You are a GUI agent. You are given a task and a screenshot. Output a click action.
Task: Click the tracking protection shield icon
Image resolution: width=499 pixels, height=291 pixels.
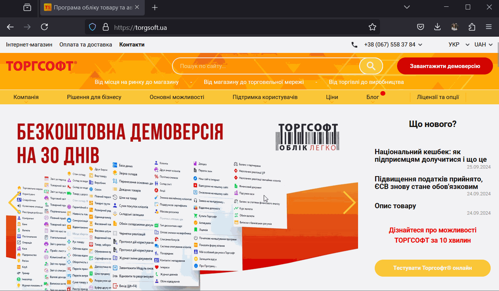click(x=92, y=27)
